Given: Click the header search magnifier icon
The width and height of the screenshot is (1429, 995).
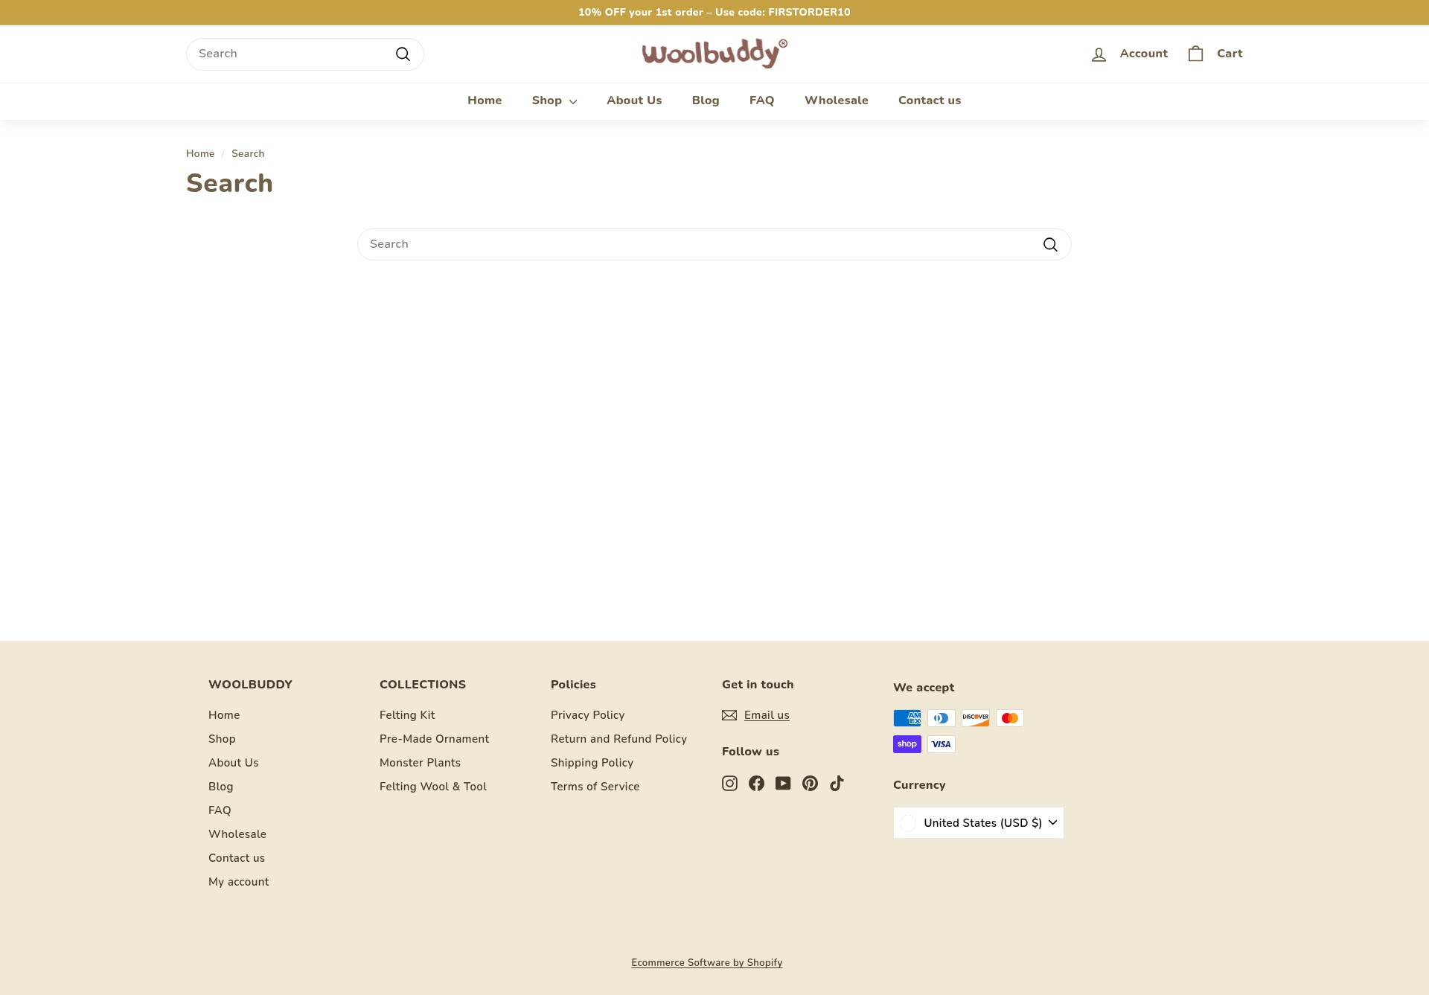Looking at the screenshot, I should (403, 54).
